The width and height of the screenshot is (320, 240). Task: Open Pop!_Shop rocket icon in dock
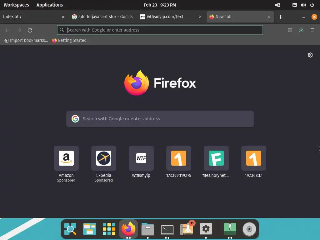coord(187,228)
